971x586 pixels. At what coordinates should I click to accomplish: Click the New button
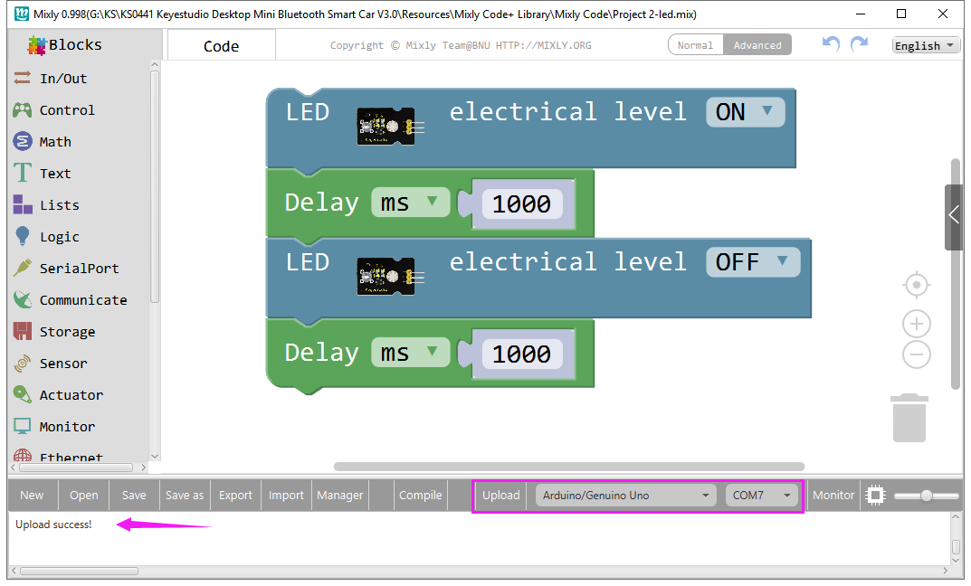(x=33, y=495)
